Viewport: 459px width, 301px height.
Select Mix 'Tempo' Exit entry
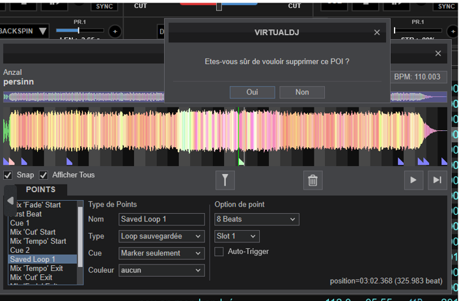pyautogui.click(x=42, y=268)
